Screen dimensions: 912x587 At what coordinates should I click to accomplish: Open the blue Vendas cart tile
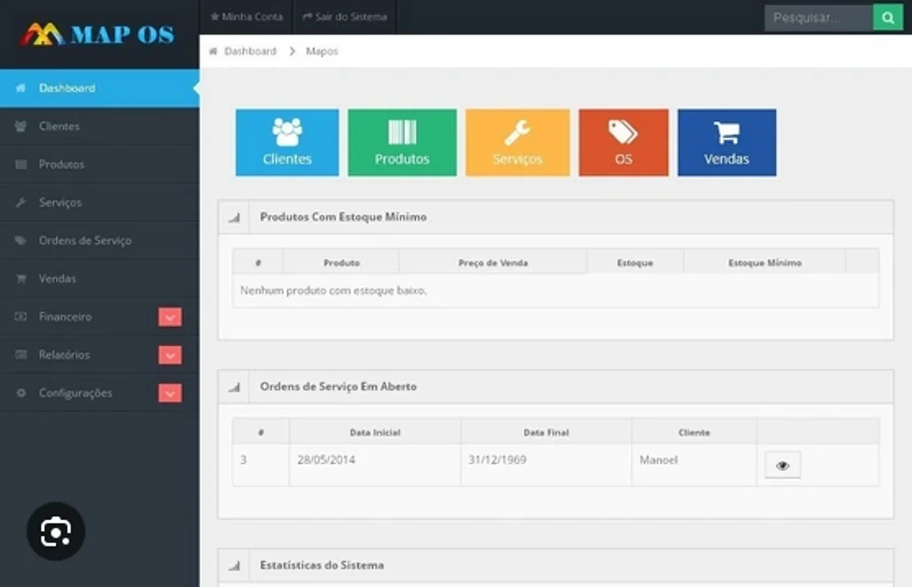point(727,142)
